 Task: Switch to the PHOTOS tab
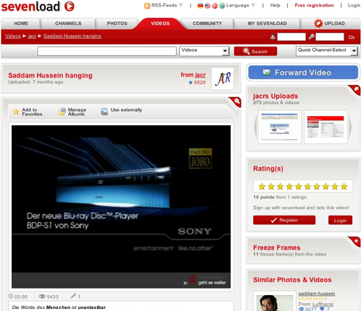[x=116, y=23]
